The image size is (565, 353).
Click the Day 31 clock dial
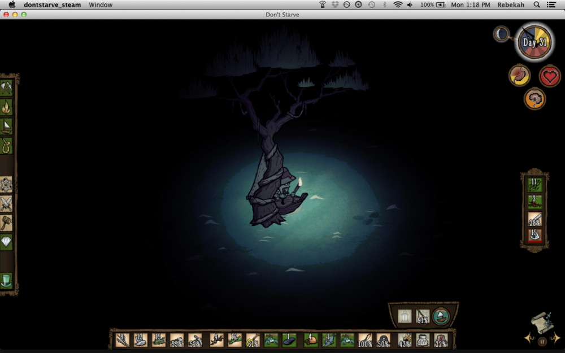(534, 43)
